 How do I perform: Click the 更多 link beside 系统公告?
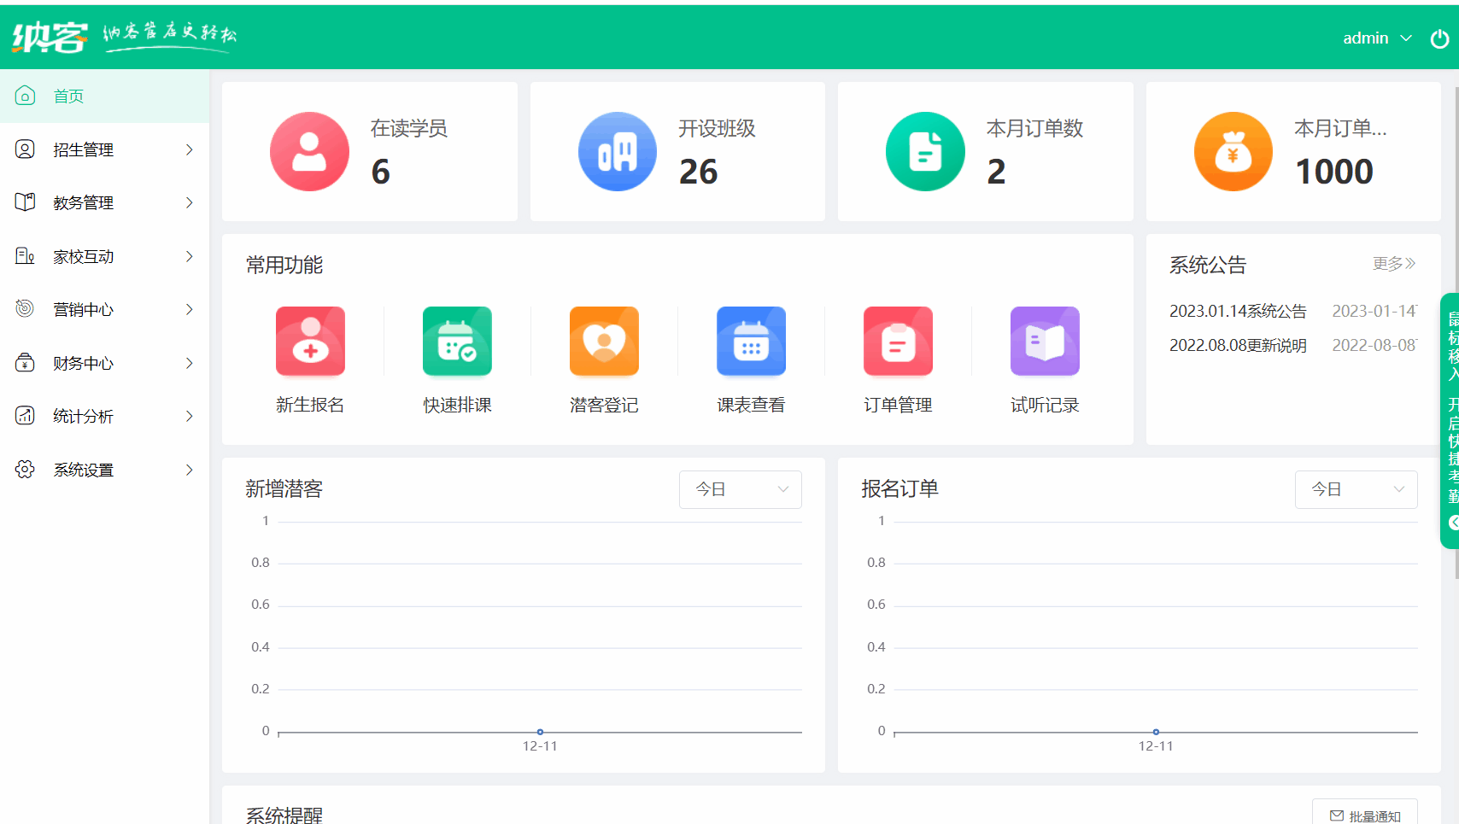pos(1393,264)
